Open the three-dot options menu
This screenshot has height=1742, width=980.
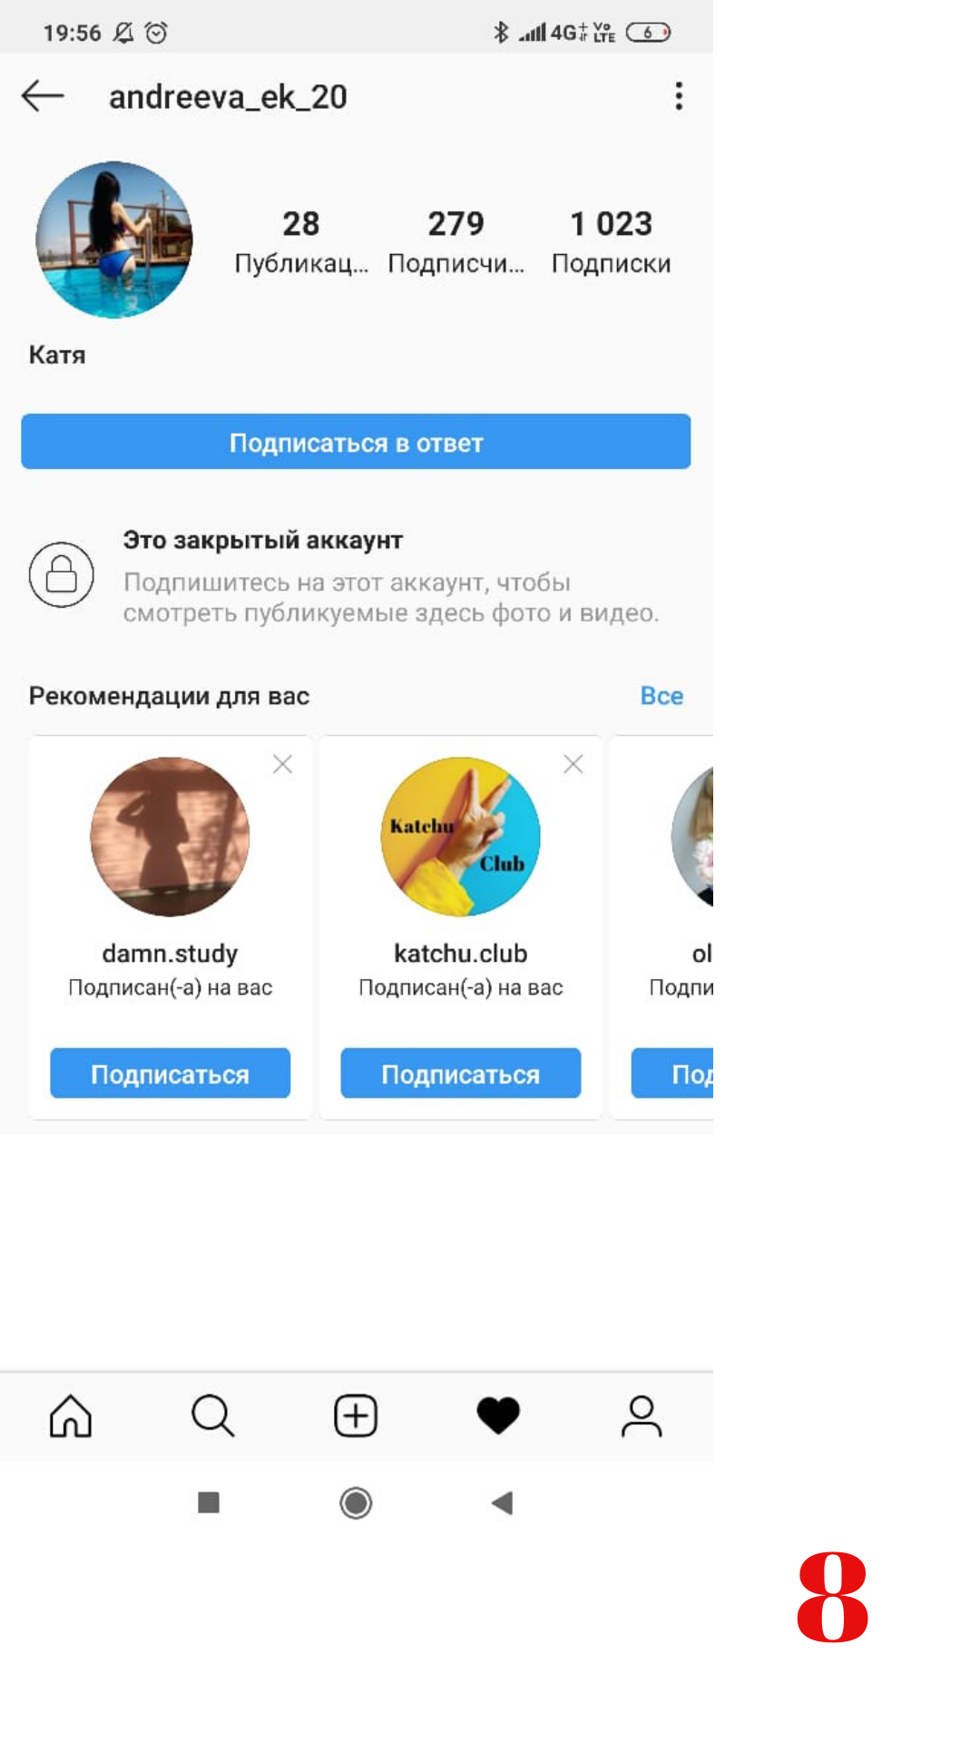[679, 96]
